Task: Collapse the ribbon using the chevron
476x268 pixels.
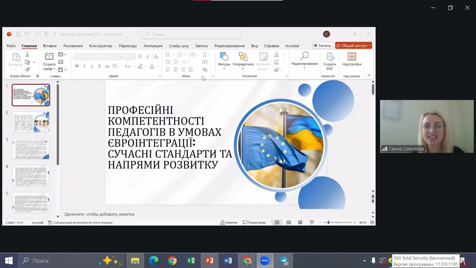Action: [369, 75]
